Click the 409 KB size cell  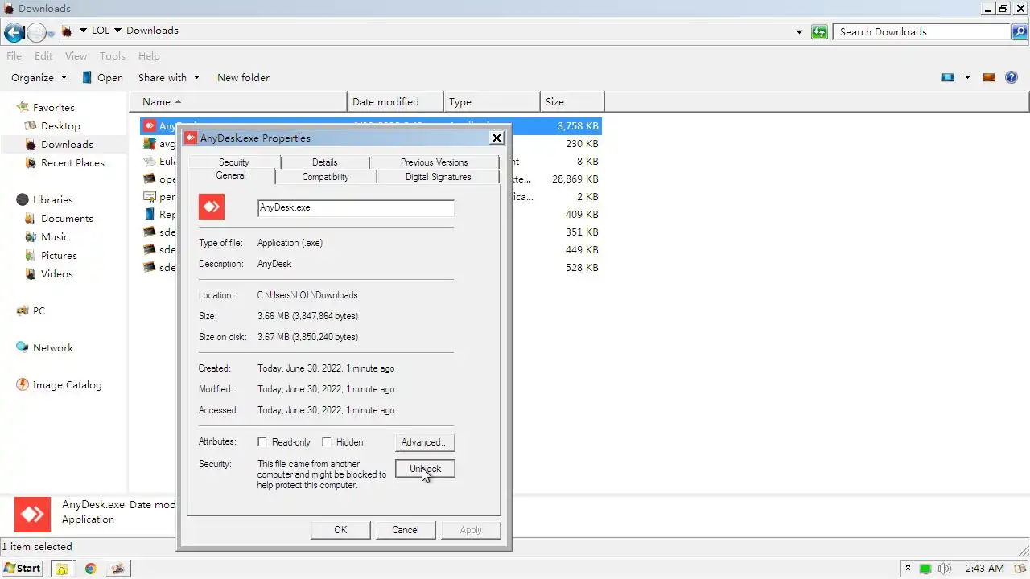point(582,214)
